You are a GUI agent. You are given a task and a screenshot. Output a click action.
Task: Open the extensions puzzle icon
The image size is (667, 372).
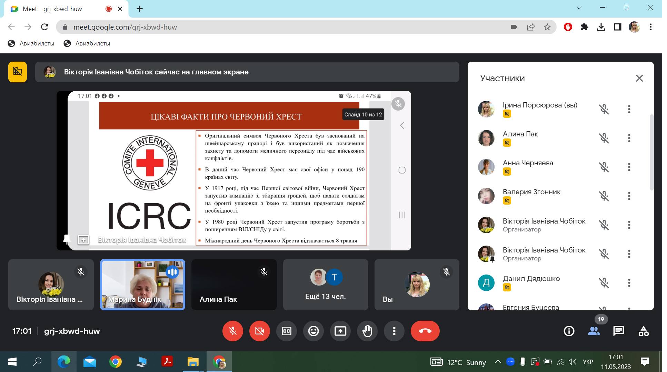pos(585,27)
